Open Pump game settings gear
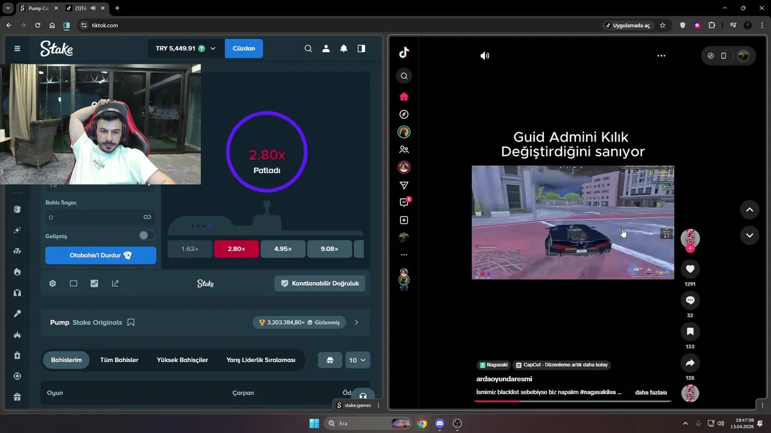This screenshot has height=433, width=771. pyautogui.click(x=52, y=283)
